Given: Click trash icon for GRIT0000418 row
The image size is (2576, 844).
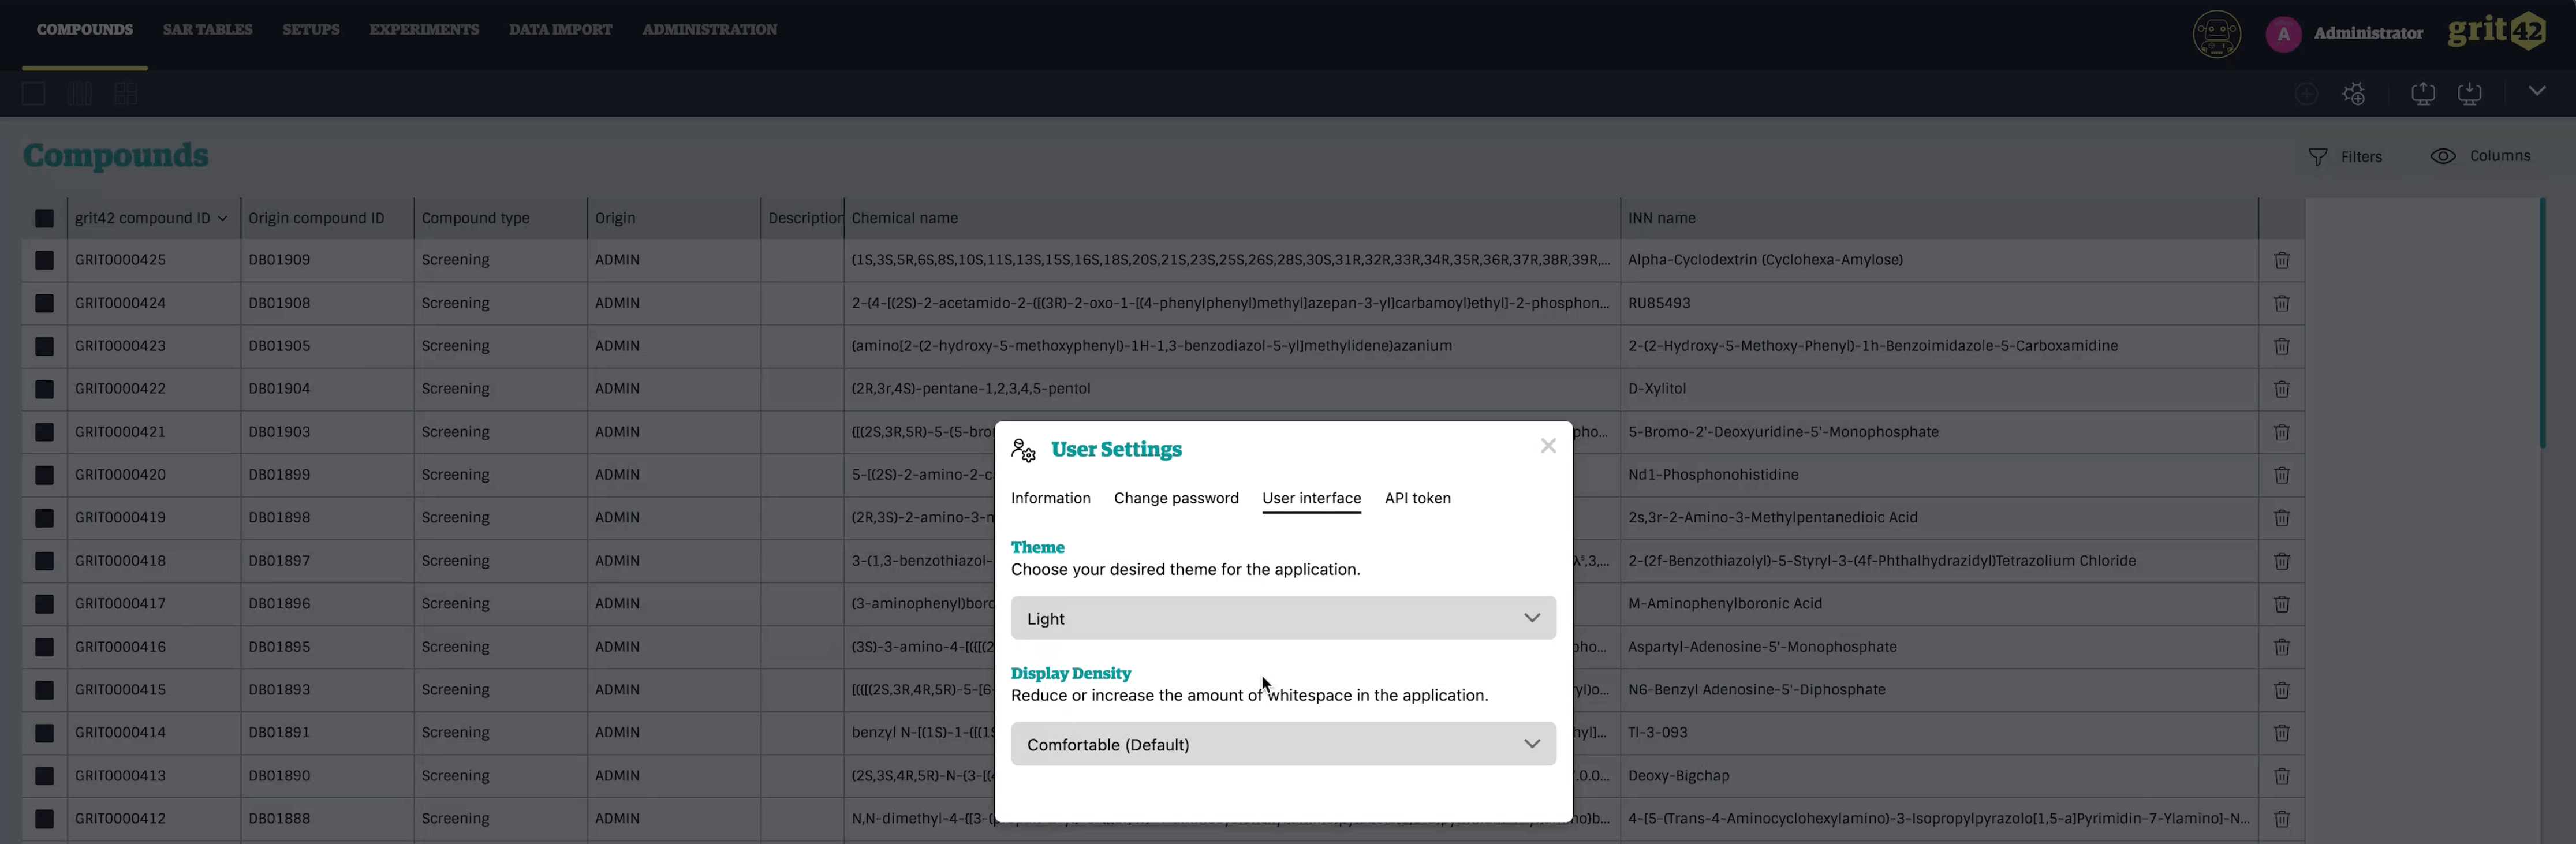Looking at the screenshot, I should [2281, 561].
